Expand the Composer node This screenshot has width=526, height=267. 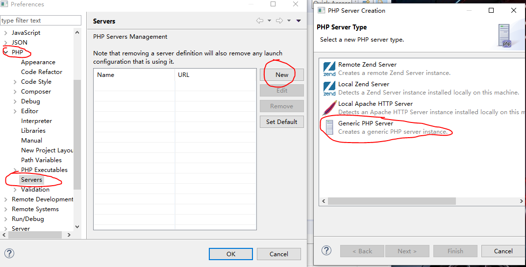pyautogui.click(x=15, y=92)
